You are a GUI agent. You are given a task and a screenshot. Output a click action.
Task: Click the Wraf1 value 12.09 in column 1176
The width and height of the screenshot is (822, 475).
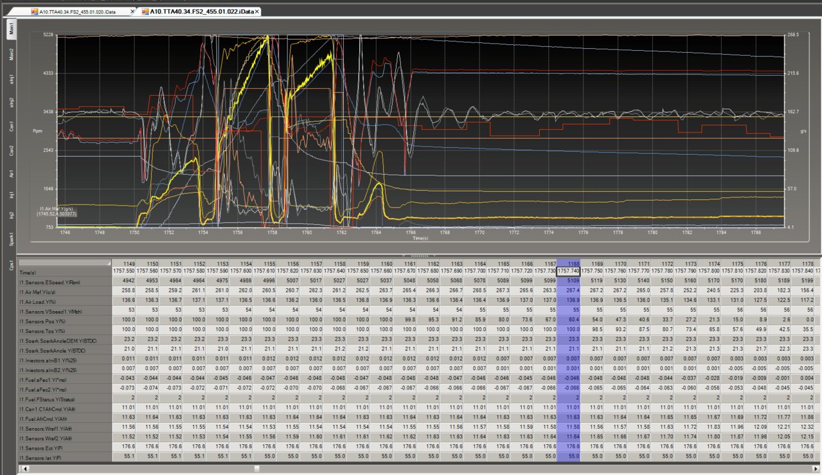(755, 427)
